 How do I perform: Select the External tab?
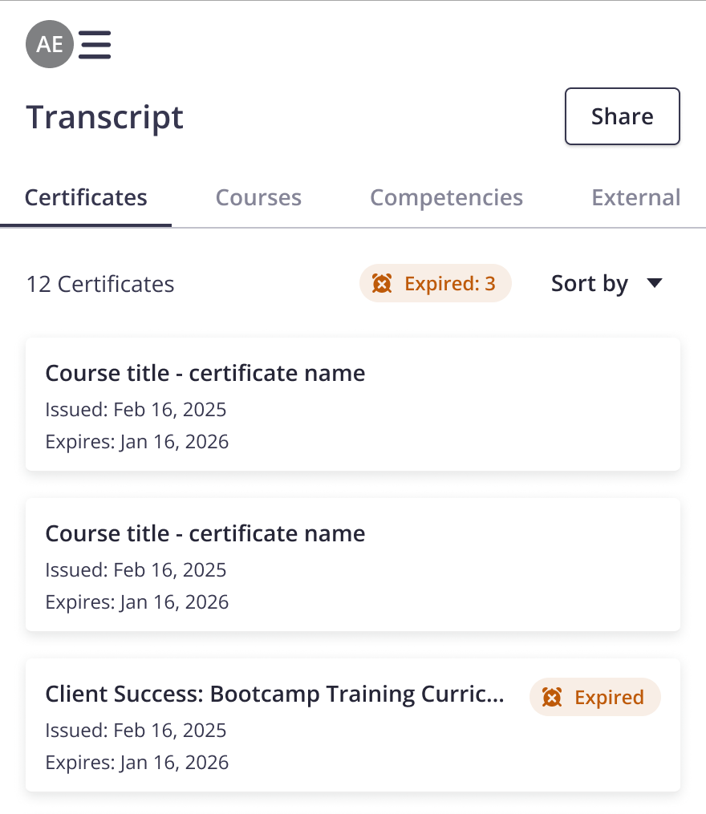(635, 198)
